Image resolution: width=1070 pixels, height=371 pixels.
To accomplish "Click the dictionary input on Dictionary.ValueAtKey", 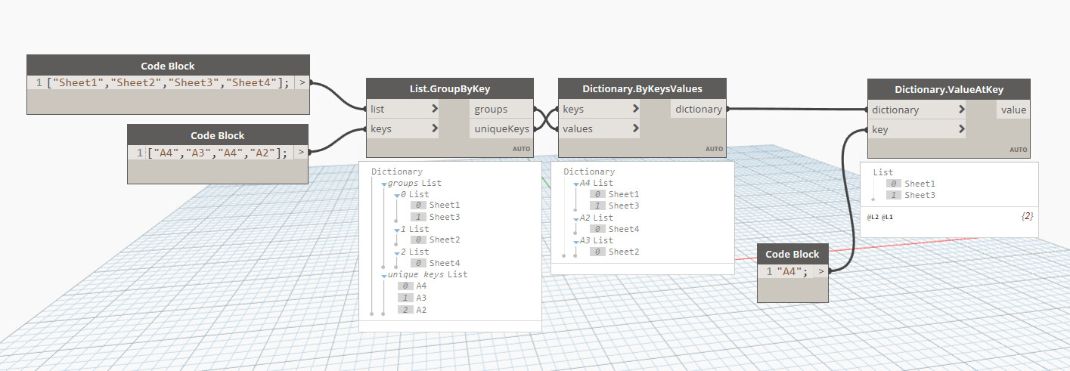I will click(x=917, y=110).
